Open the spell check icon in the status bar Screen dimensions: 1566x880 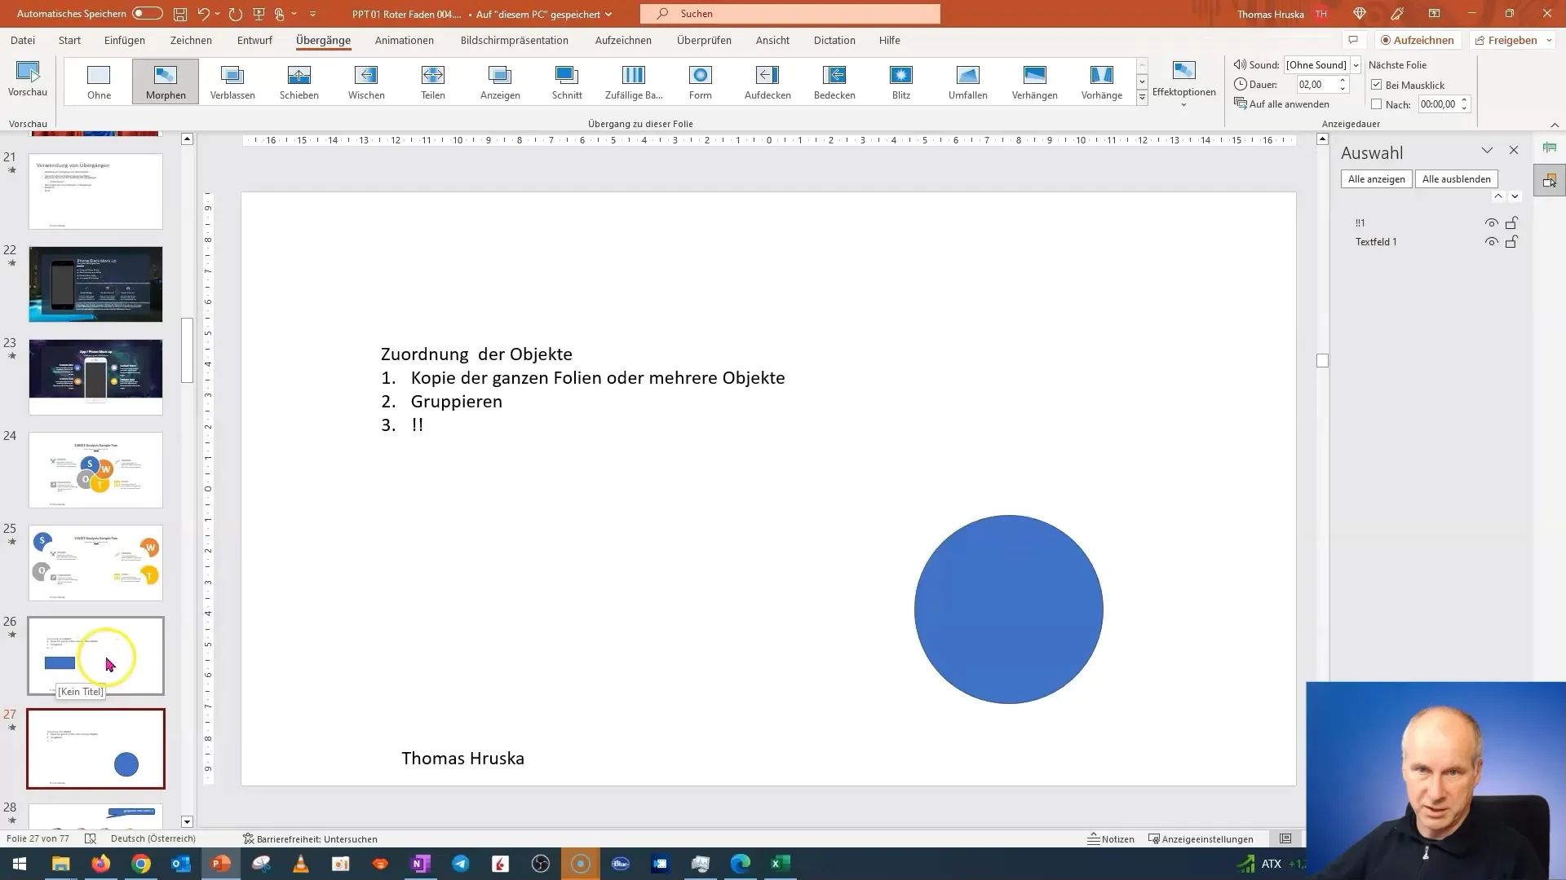point(91,838)
